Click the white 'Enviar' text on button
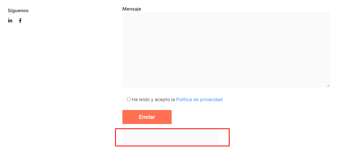355x148 pixels. pyautogui.click(x=147, y=117)
